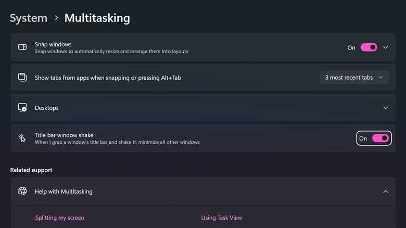Screen dimensions: 406x228
Task: Click the Multitasking page title
Action: coord(97,18)
